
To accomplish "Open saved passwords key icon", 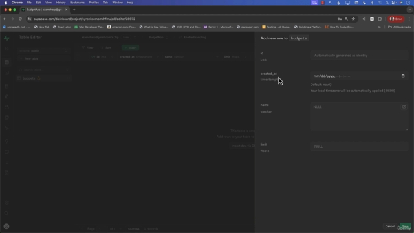I will [x=340, y=19].
